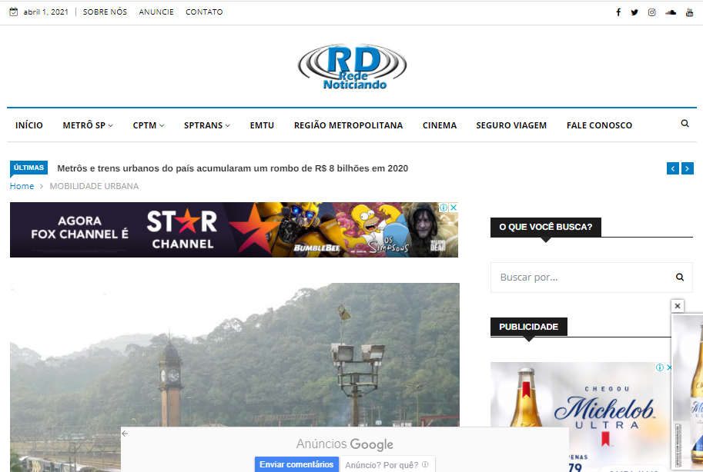
Task: Open the Twitter social icon
Action: [634, 12]
